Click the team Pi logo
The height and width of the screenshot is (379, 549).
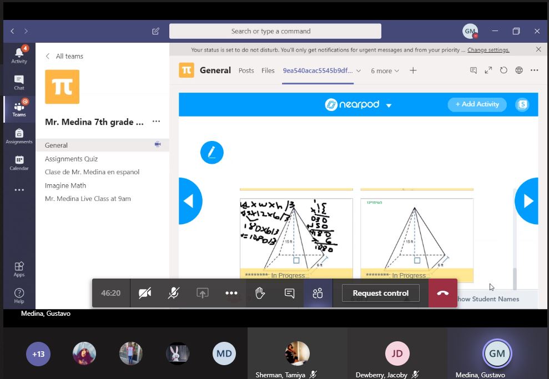(x=62, y=87)
